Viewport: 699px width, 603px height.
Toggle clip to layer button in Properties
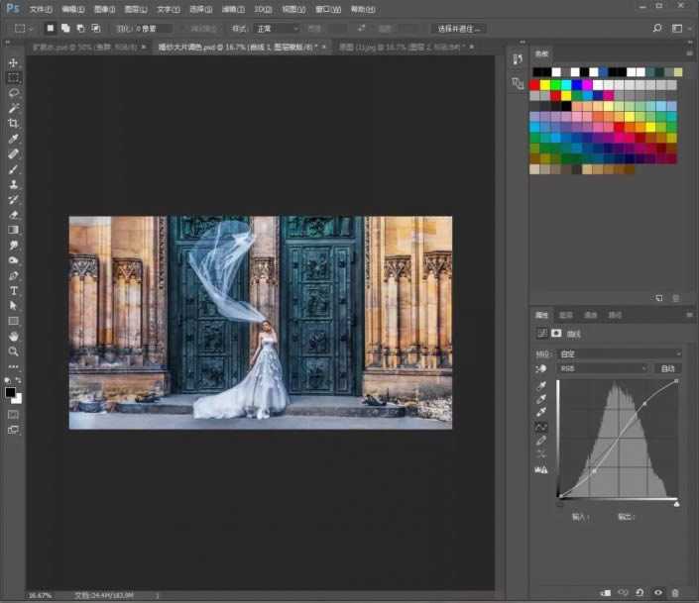pos(607,592)
